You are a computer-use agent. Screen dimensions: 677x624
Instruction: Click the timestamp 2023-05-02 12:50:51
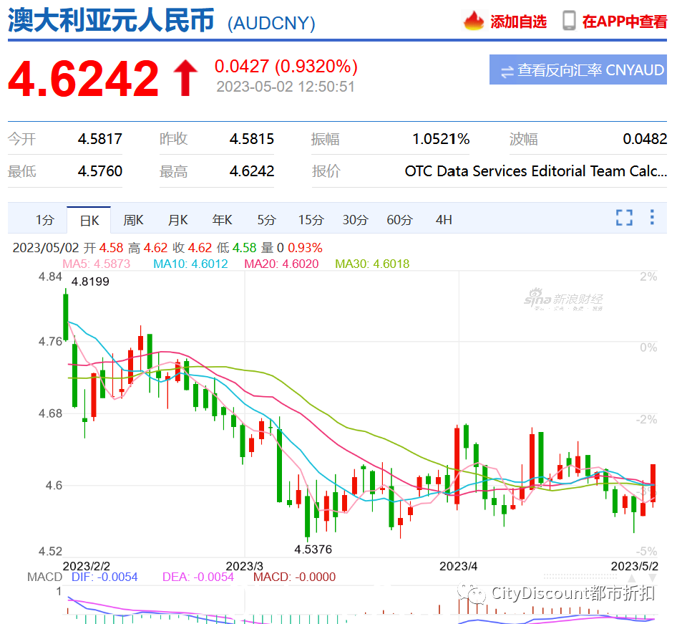click(286, 87)
